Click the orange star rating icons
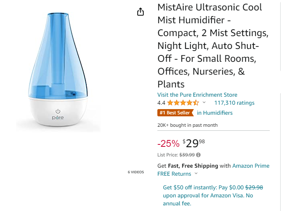 click(183, 103)
